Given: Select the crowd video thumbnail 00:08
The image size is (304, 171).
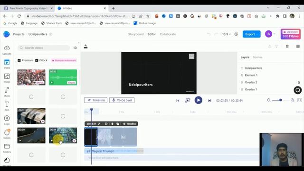Looking at the screenshot, I should pyautogui.click(x=31, y=77).
